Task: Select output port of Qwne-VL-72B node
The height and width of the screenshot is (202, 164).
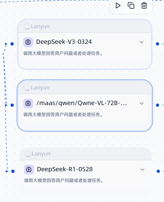Action: click(157, 105)
